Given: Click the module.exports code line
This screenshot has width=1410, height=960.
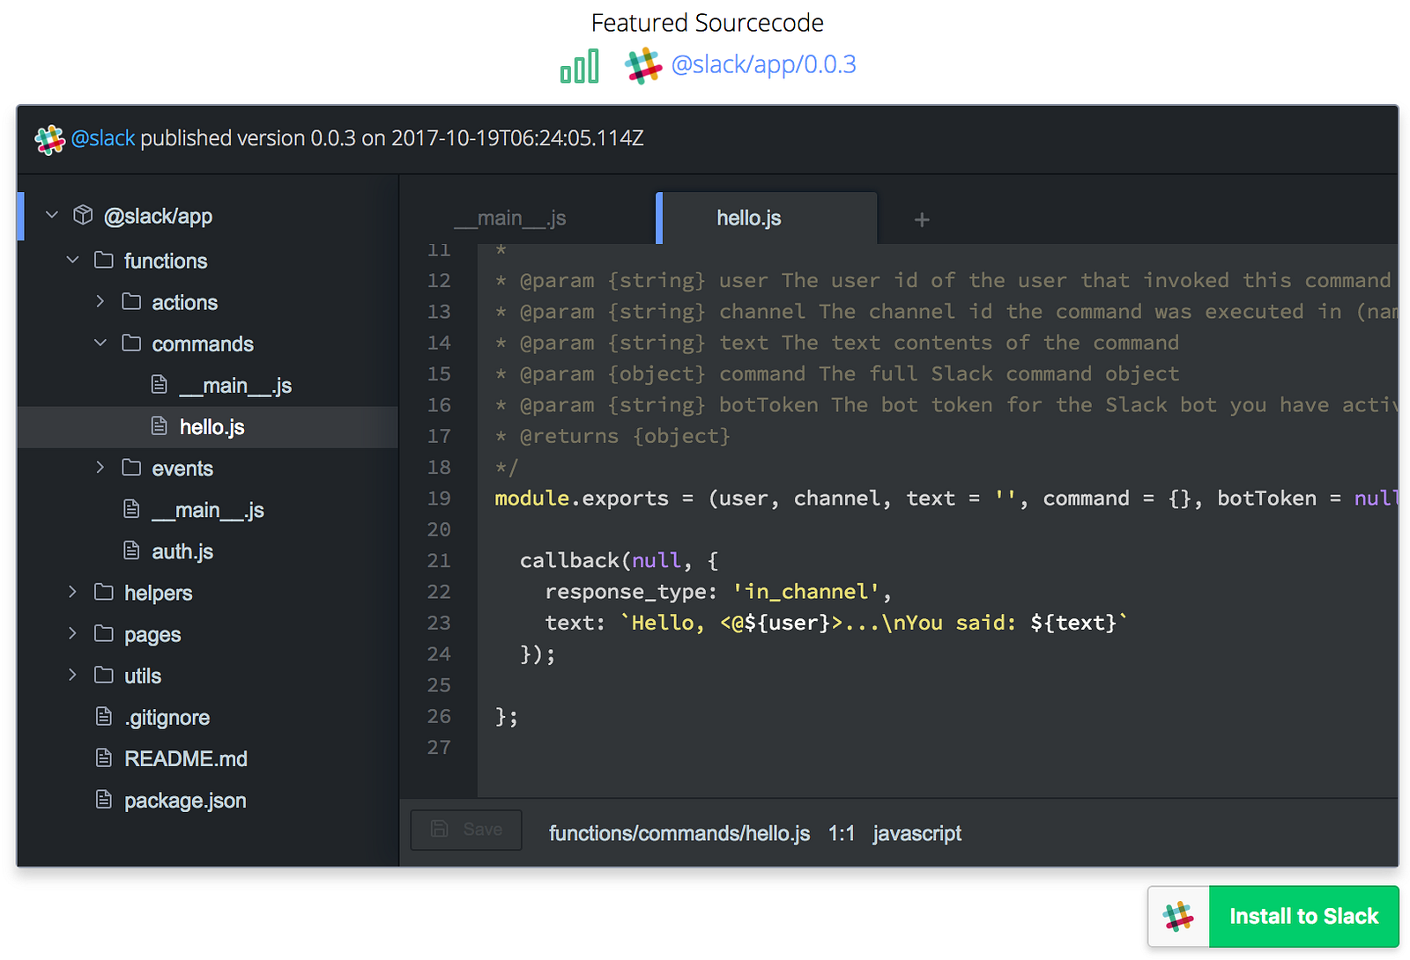Looking at the screenshot, I should (946, 498).
